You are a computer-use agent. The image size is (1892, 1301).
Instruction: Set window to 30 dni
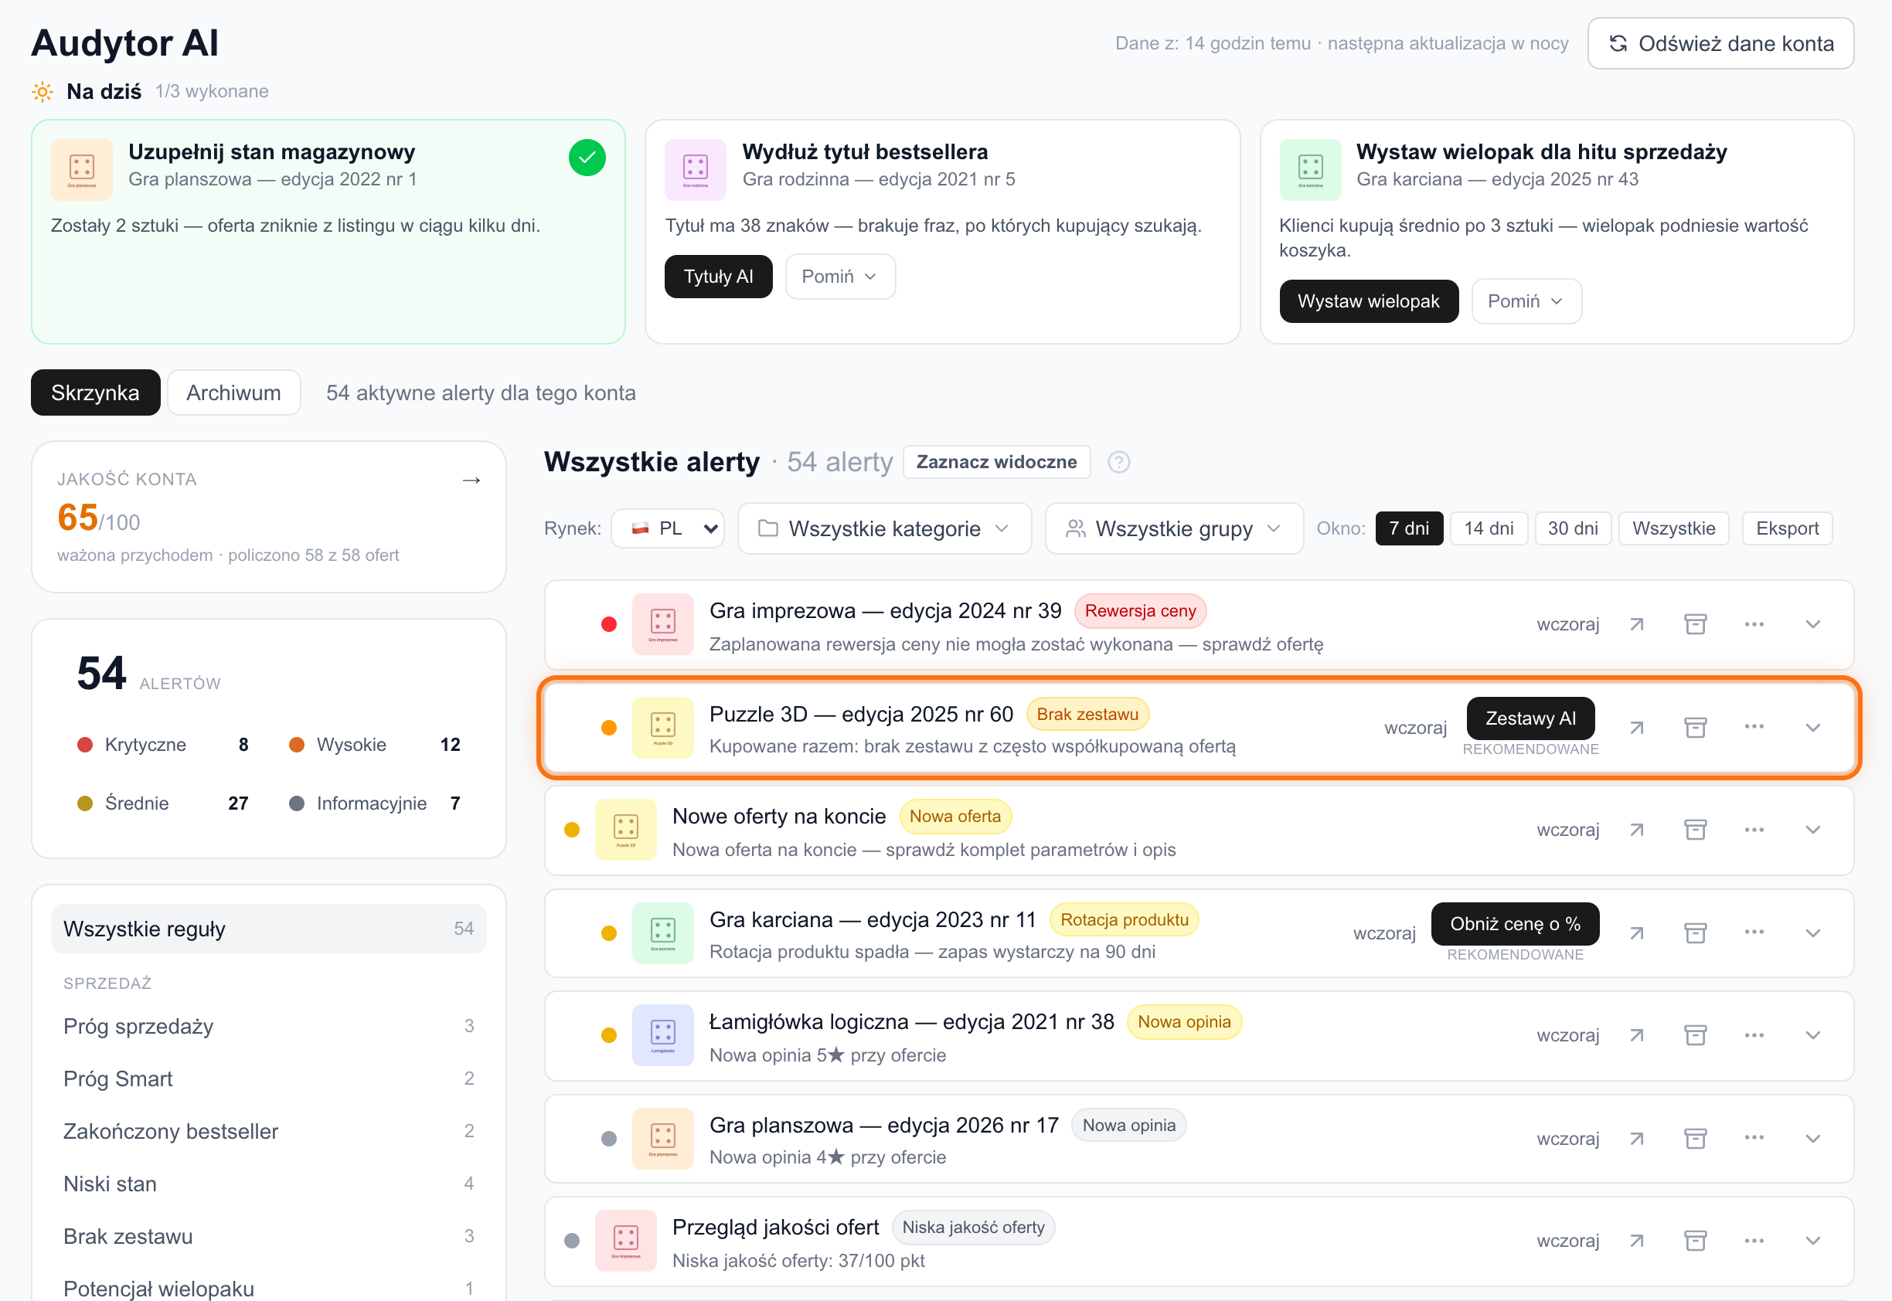1572,528
